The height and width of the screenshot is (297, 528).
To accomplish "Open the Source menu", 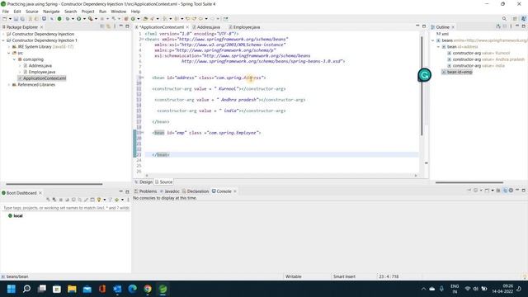I will (32, 12).
